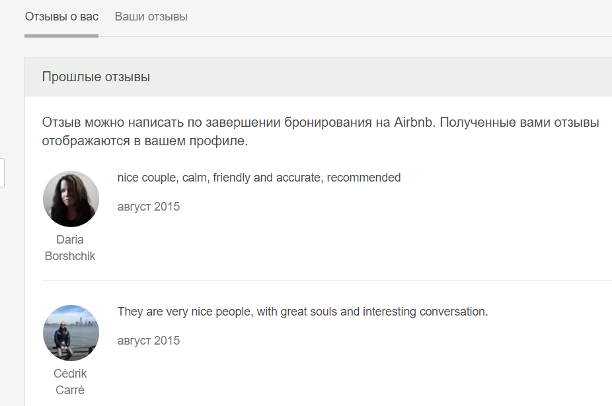Image resolution: width=612 pixels, height=406 pixels.
Task: Switch to the "Ваши отзывы" tab
Action: pos(151,17)
